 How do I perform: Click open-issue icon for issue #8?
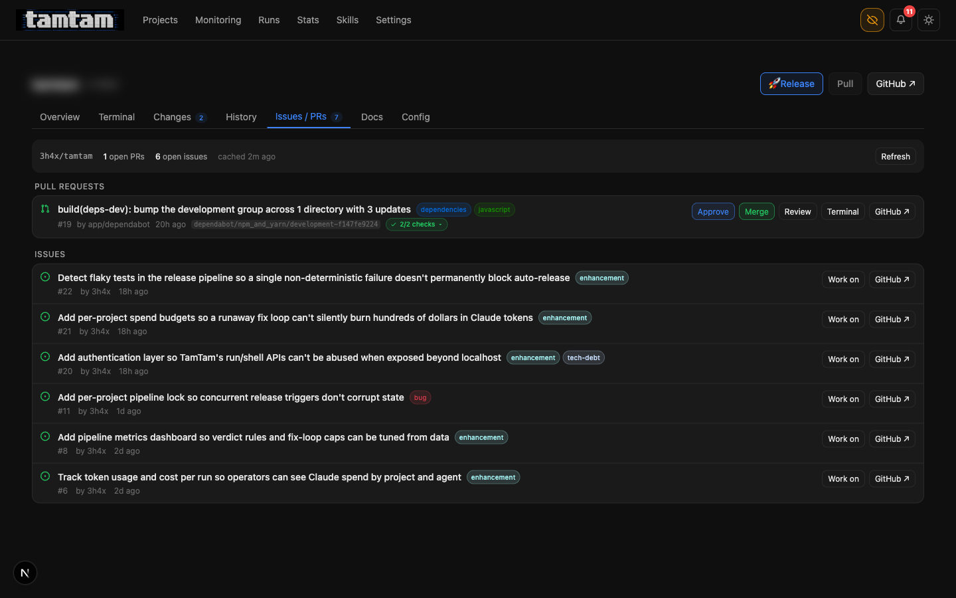(x=45, y=437)
